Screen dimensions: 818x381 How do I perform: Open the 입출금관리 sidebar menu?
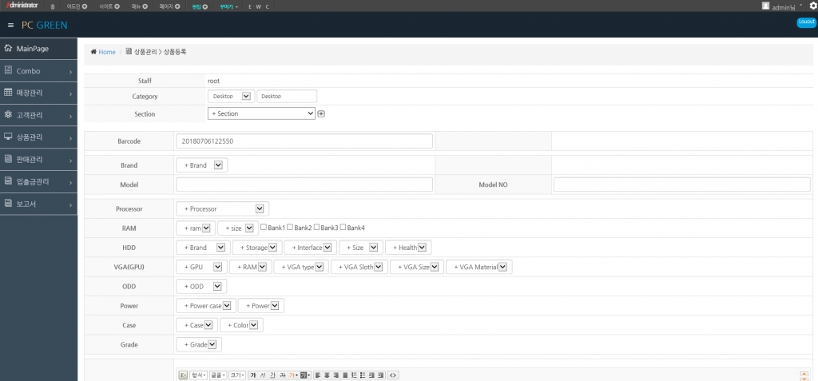click(38, 181)
